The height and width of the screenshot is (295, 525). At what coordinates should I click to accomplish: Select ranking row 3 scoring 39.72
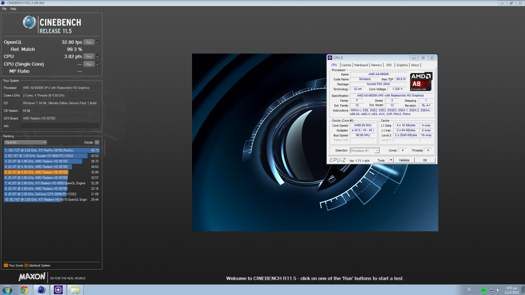click(52, 161)
